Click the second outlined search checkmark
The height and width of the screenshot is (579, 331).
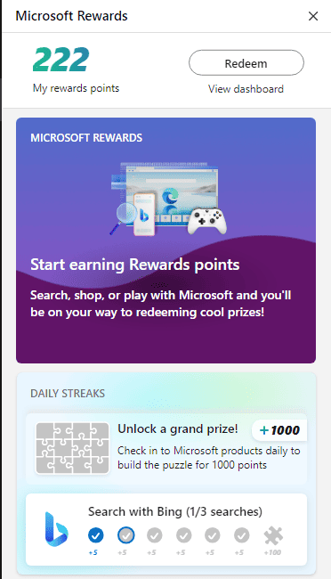pos(125,535)
